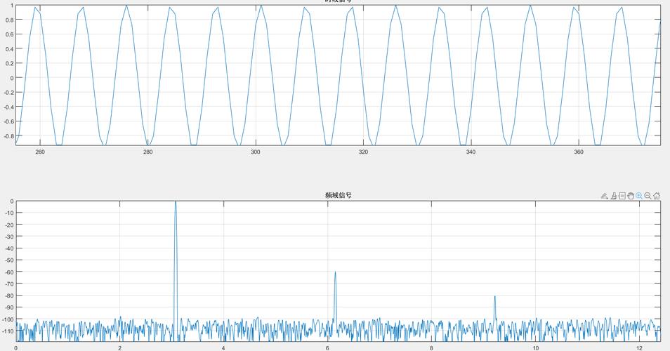
Task: Click x-axis tick label 10 on frequency plot
Action: point(535,348)
